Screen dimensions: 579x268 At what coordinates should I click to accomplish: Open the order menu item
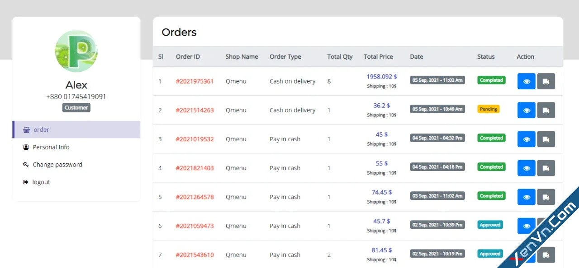click(x=76, y=129)
